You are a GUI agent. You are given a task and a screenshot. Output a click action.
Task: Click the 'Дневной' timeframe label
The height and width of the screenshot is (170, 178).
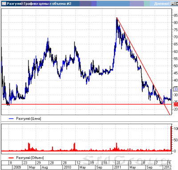tap(162, 4)
